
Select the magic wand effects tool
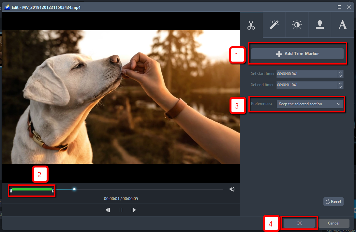[x=274, y=24]
